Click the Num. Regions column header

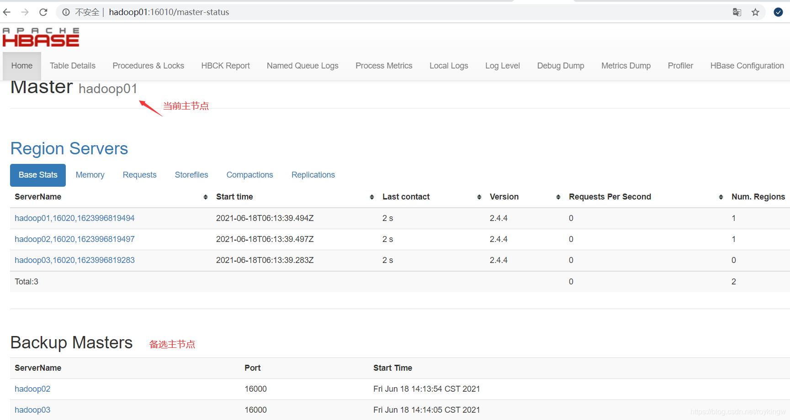[x=758, y=197]
